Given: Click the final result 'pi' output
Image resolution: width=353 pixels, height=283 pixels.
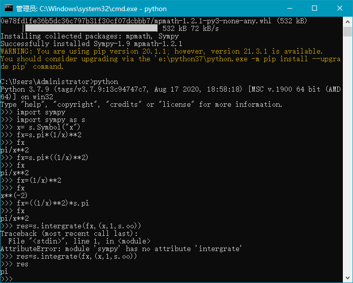Looking at the screenshot, I should pyautogui.click(x=4, y=272).
